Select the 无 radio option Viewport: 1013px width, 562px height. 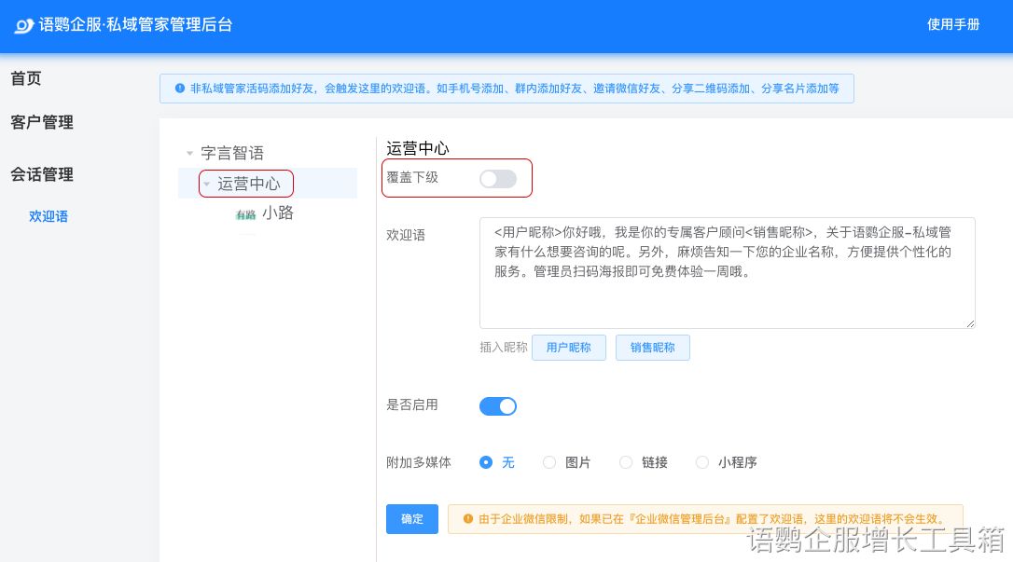point(486,462)
